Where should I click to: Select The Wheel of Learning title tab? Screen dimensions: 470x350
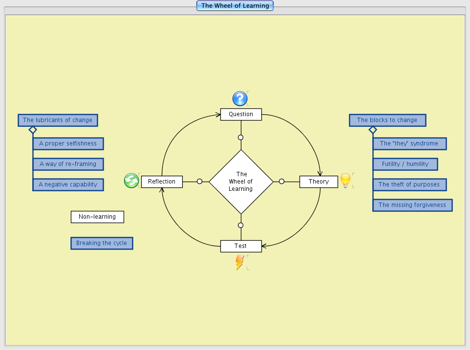[x=235, y=6]
